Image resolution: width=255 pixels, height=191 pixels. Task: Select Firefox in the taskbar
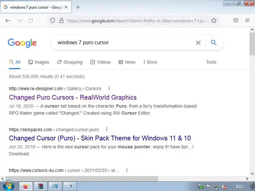(26, 187)
